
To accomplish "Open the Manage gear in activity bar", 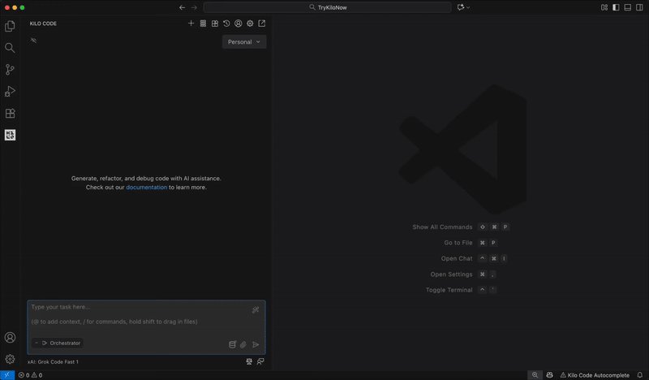I will [x=10, y=359].
